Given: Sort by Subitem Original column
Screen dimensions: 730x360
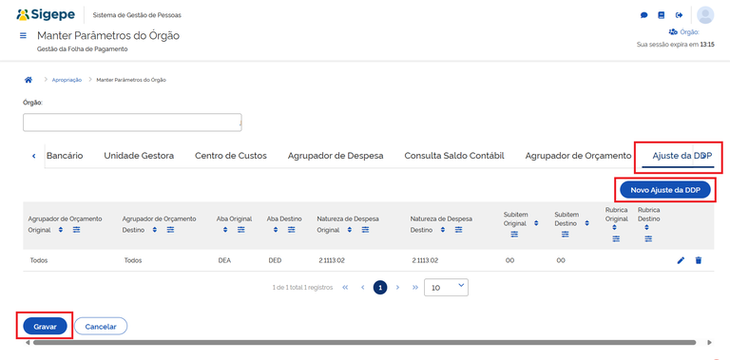Looking at the screenshot, I should 536,223.
